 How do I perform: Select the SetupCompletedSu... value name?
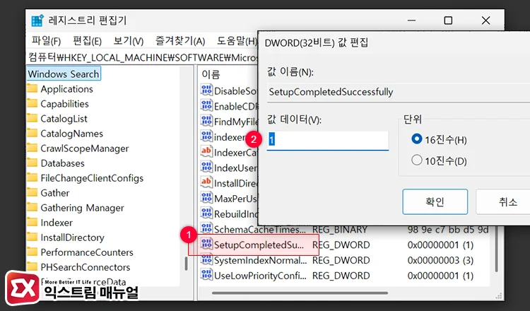tap(259, 245)
